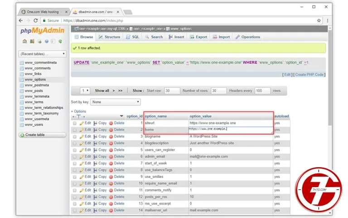Open the page number dropdown
348x218 pixels.
pos(85,91)
